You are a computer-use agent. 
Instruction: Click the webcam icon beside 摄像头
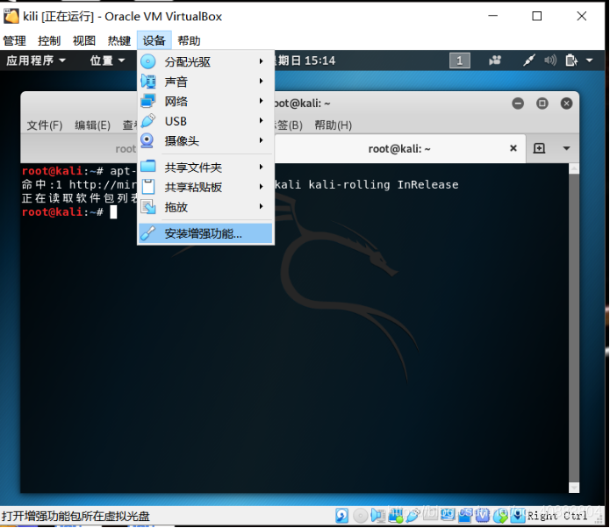pos(147,140)
